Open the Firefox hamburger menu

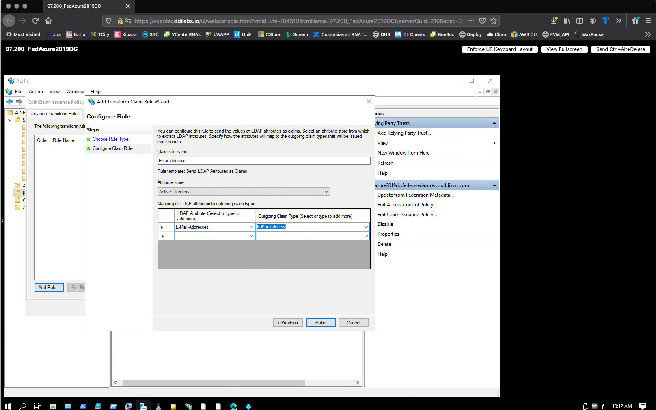tap(648, 21)
